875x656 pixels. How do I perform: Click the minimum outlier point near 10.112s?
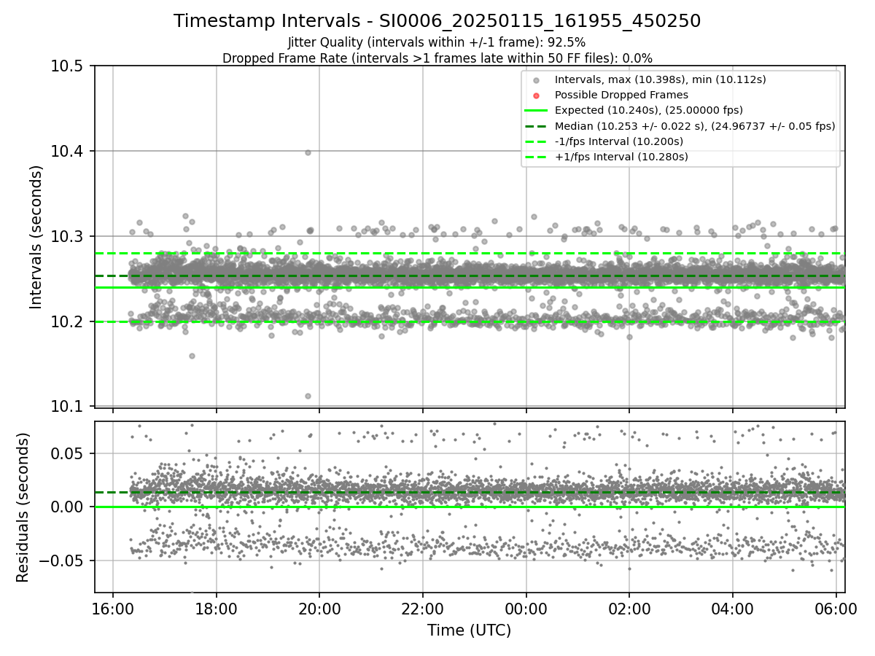point(308,396)
